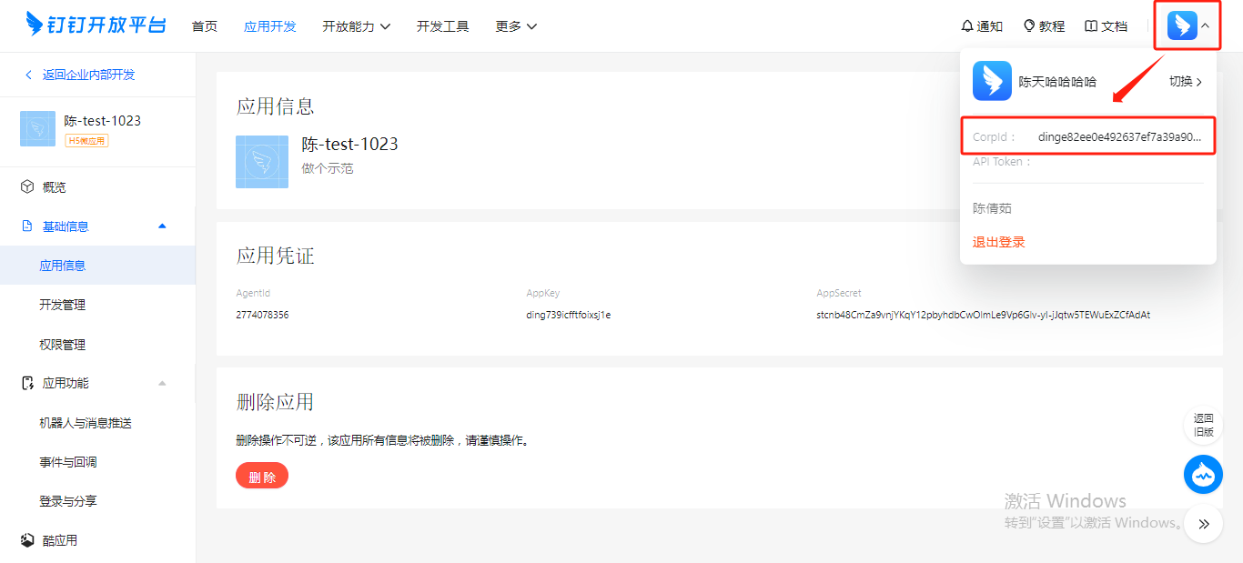Click the 陈天哈哈哈哈 organization name
1243x563 pixels.
pos(1057,82)
